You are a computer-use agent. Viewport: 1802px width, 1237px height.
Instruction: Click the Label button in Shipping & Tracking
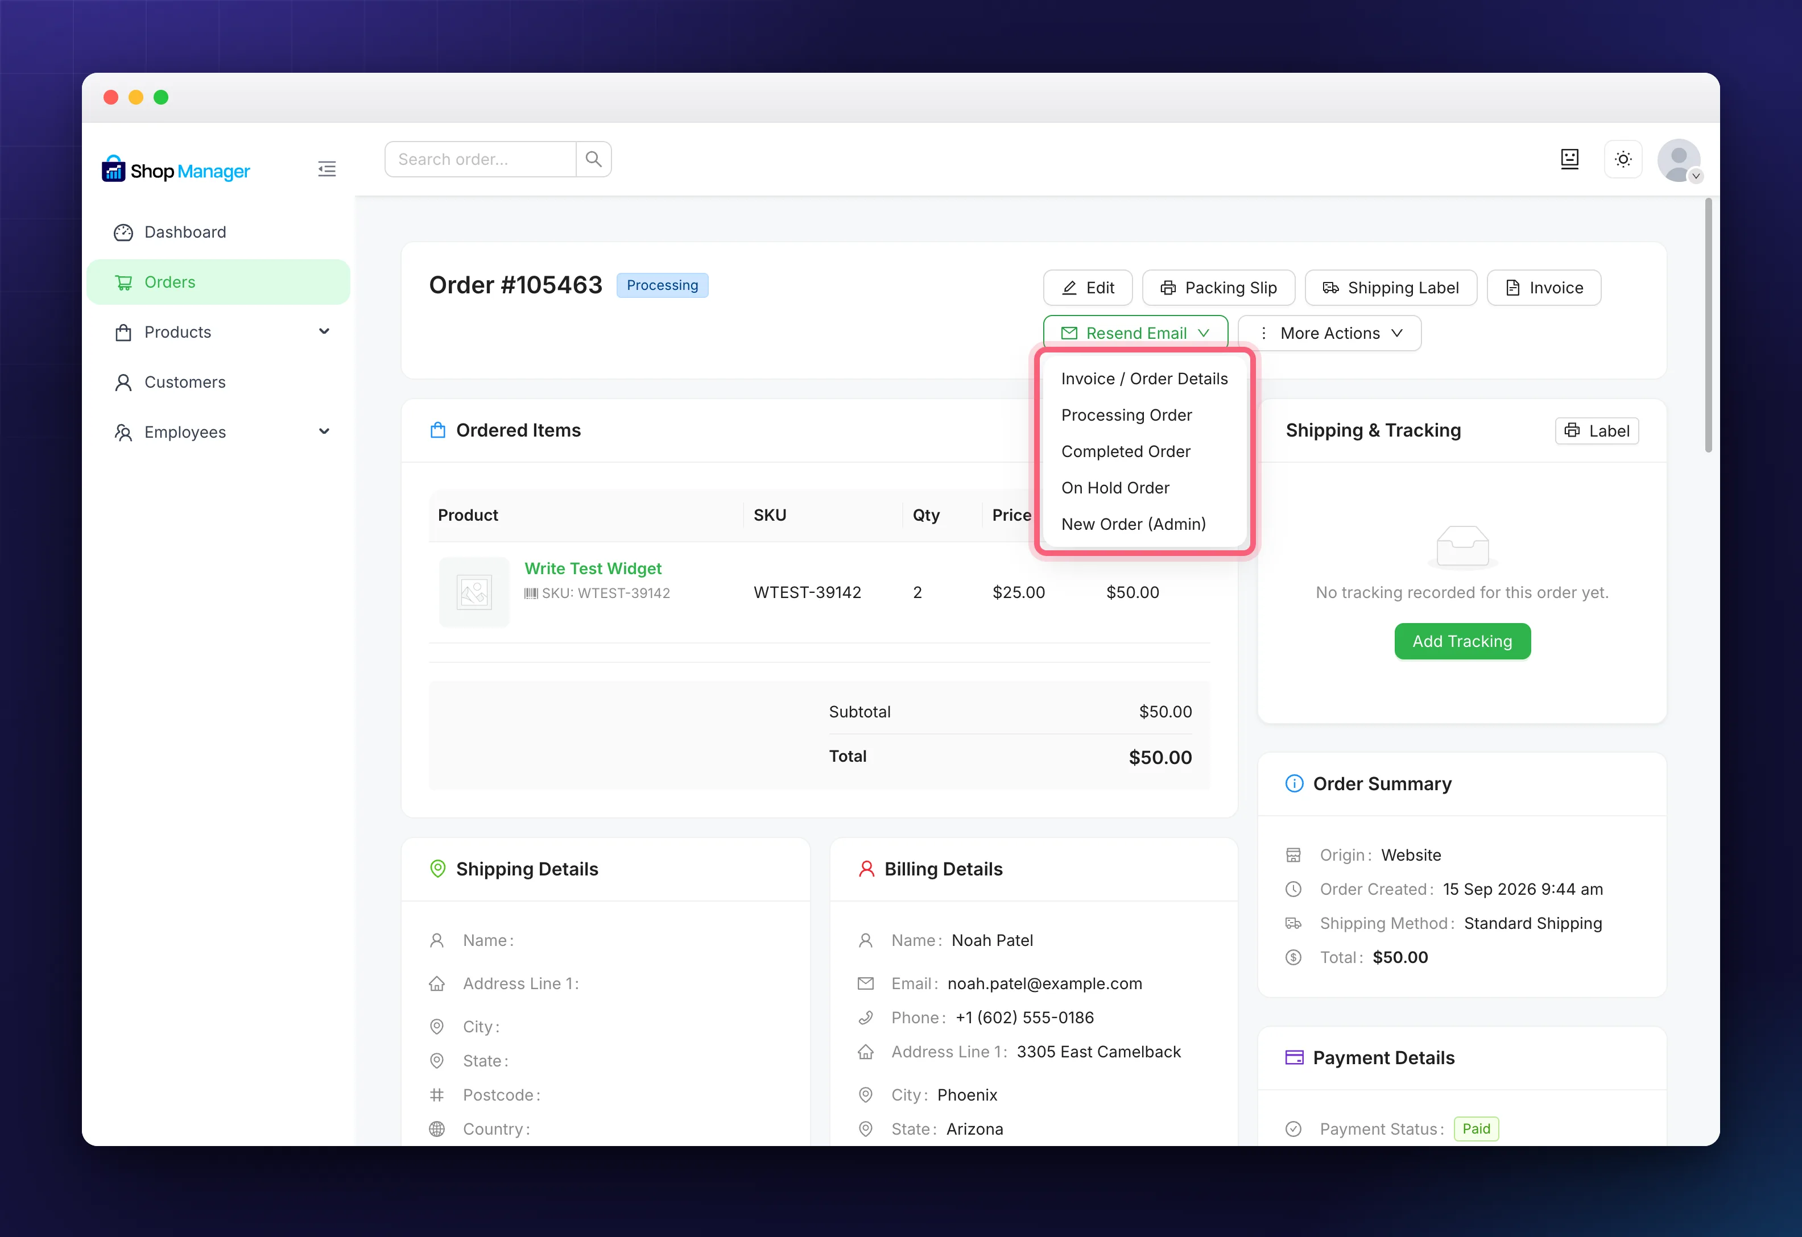tap(1597, 431)
